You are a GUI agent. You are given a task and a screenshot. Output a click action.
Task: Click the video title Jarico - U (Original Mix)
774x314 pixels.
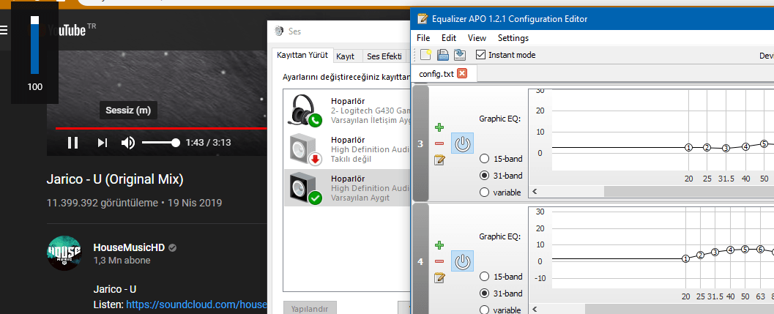[115, 179]
